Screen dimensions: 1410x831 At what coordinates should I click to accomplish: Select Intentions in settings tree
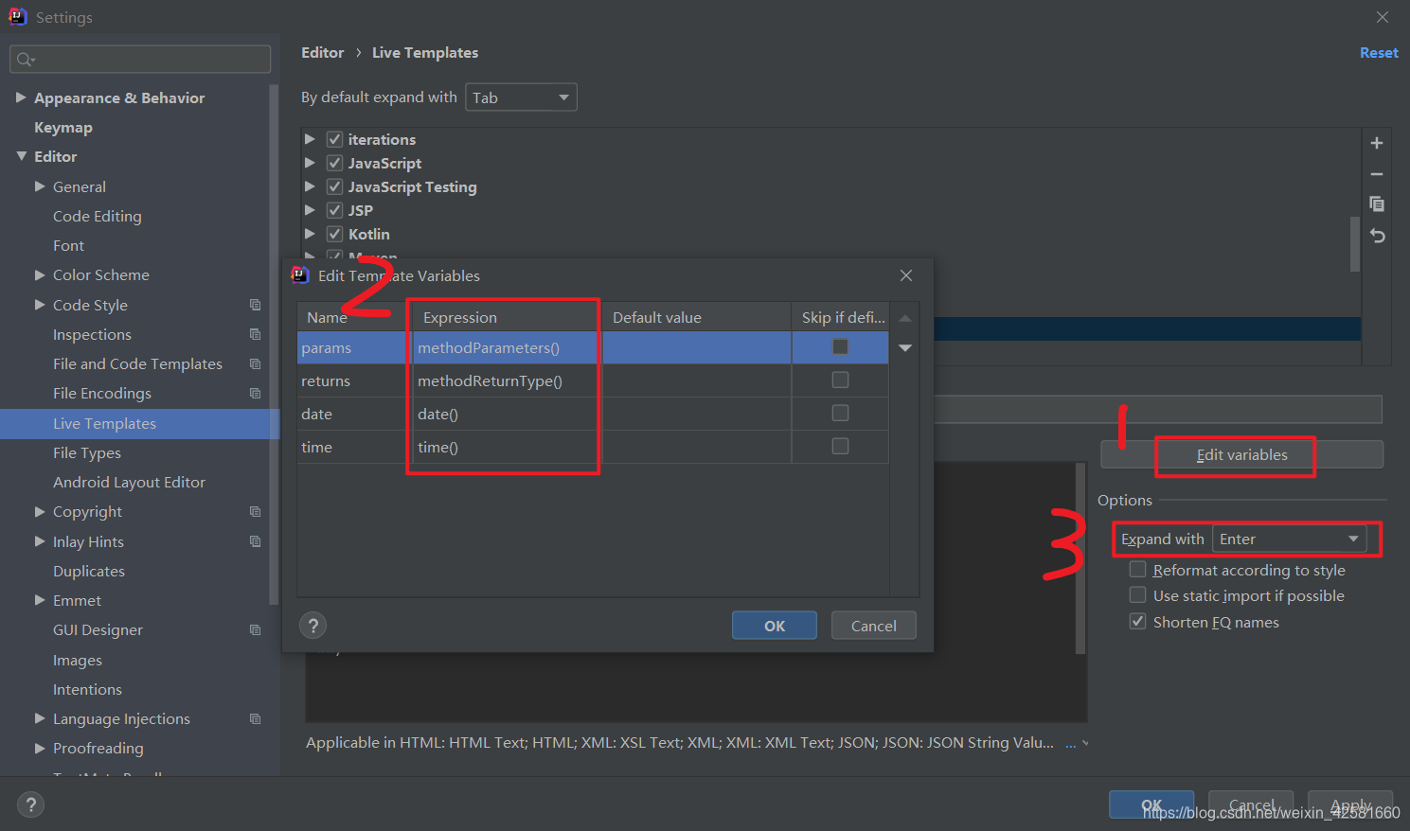pos(87,689)
